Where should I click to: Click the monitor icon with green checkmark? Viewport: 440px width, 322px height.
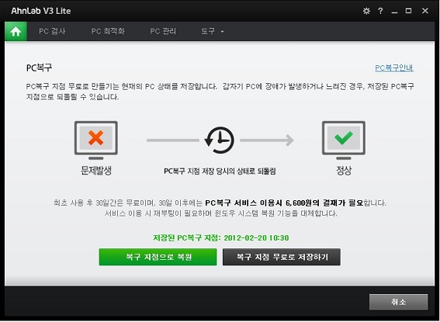click(x=344, y=140)
